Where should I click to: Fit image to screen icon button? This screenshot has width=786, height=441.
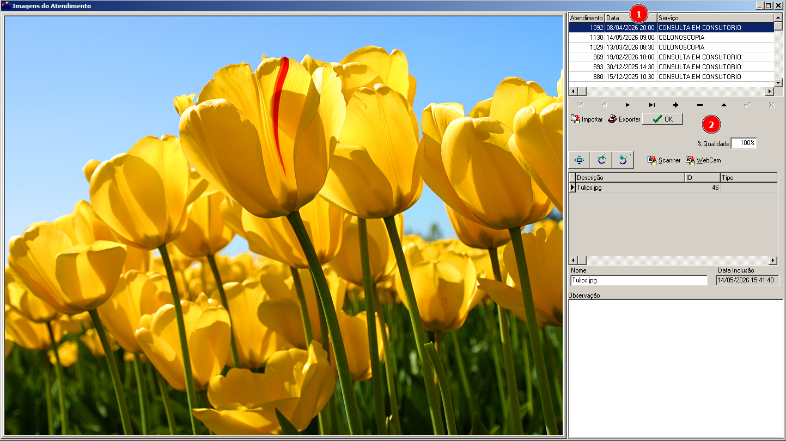[x=579, y=160]
